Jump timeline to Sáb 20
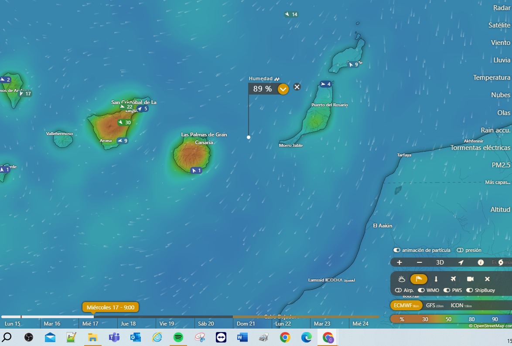512x346 pixels. pyautogui.click(x=206, y=324)
